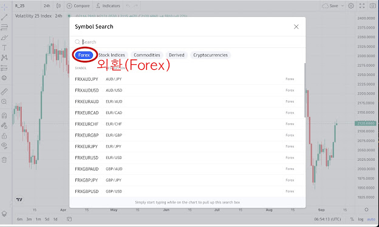The image size is (379, 227).
Task: Choose the FRXGBPAUD symbol row
Action: click(x=186, y=169)
